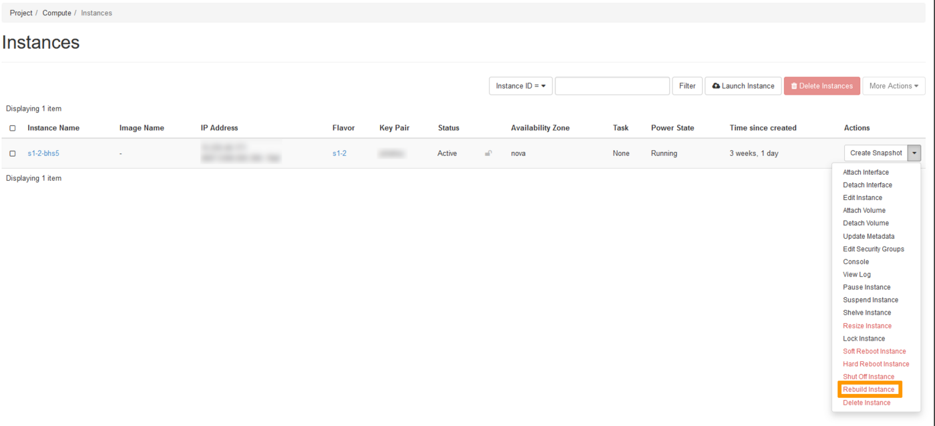Click the Filter button

coord(687,86)
